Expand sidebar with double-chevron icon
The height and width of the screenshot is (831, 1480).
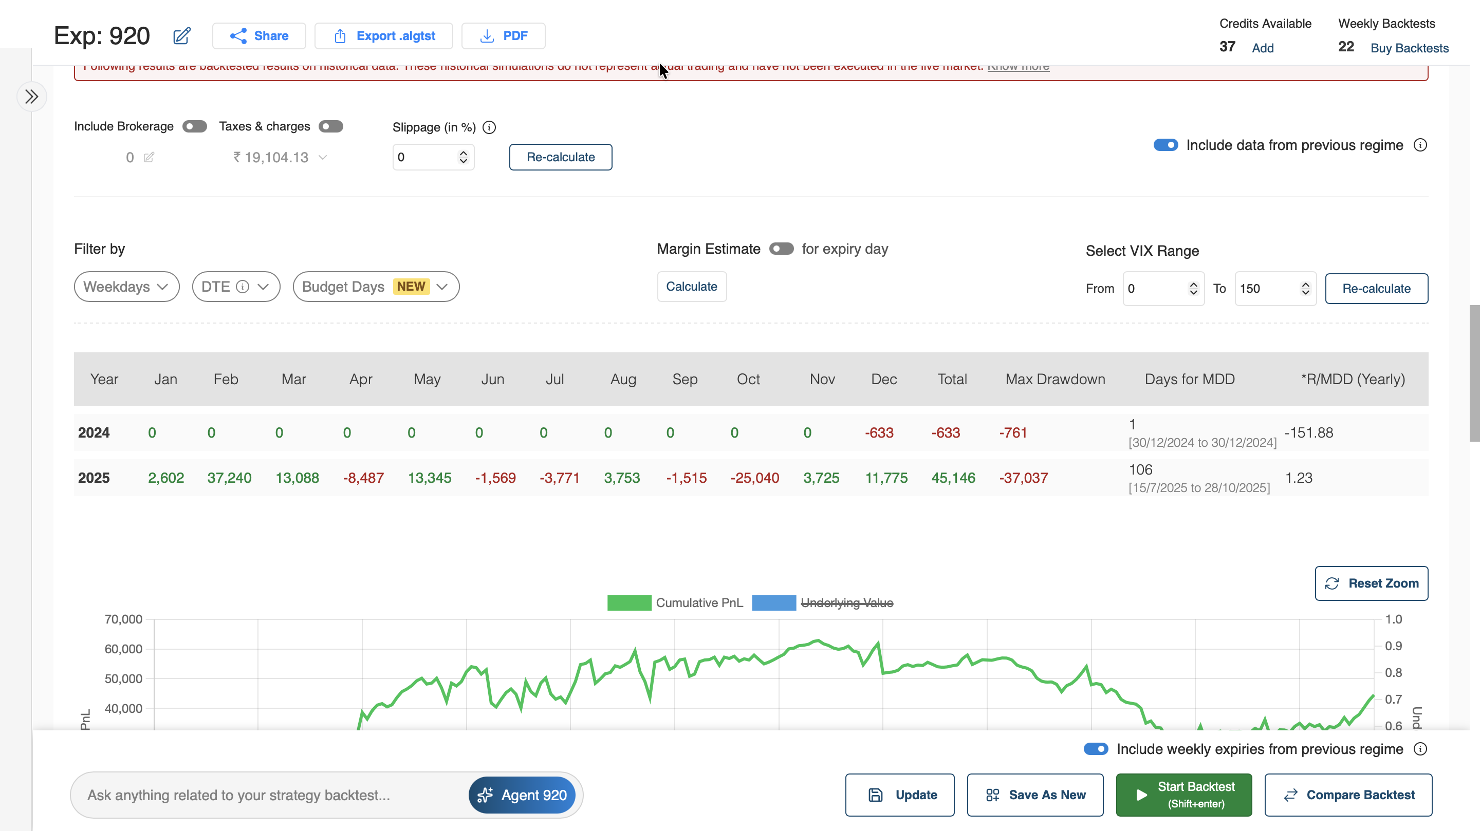(31, 97)
